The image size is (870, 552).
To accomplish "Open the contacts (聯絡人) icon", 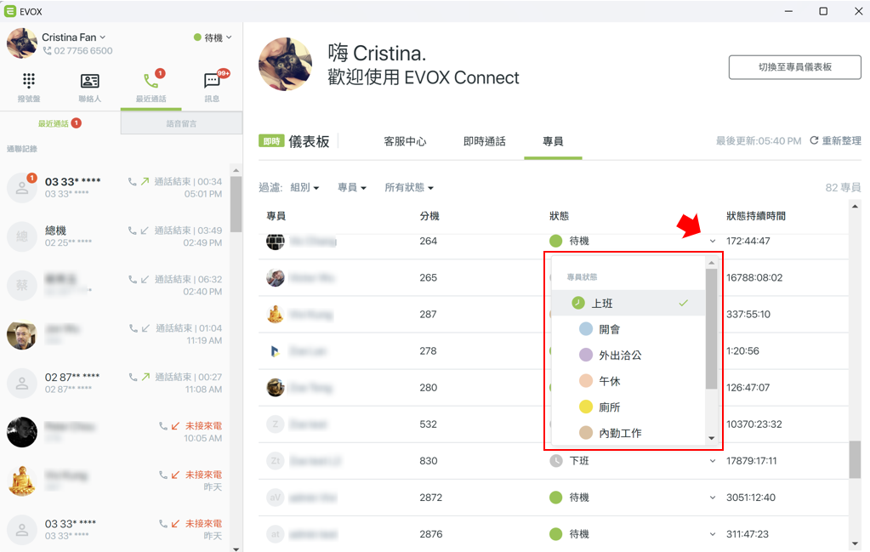I will click(x=90, y=81).
